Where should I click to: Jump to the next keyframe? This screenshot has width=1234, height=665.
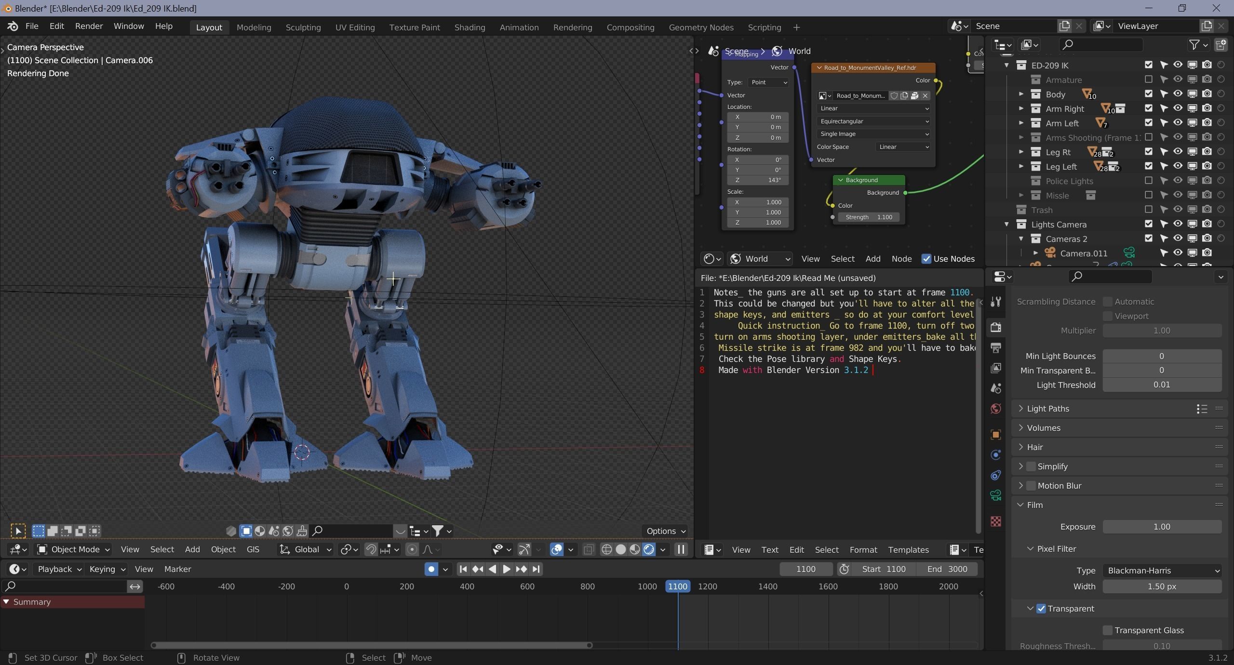click(x=521, y=569)
